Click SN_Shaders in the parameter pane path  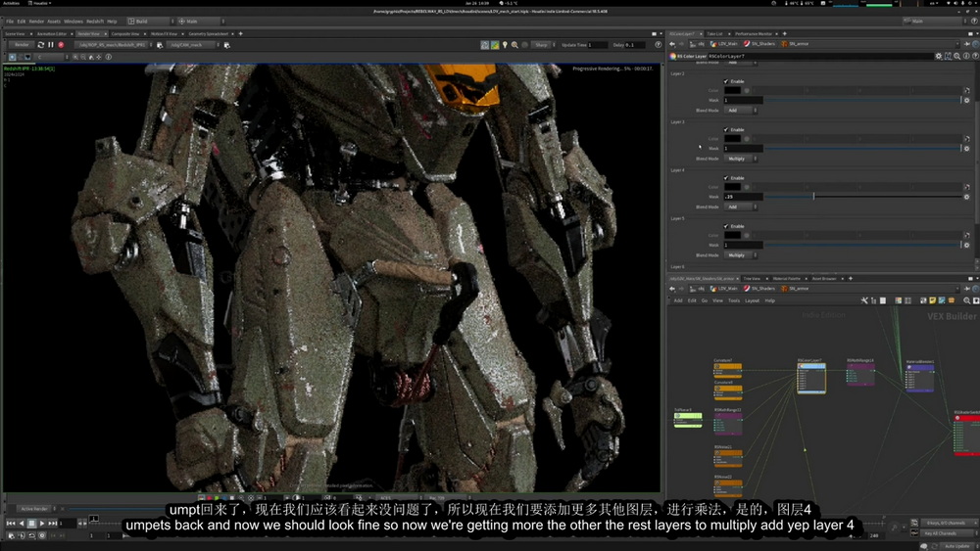coord(759,44)
